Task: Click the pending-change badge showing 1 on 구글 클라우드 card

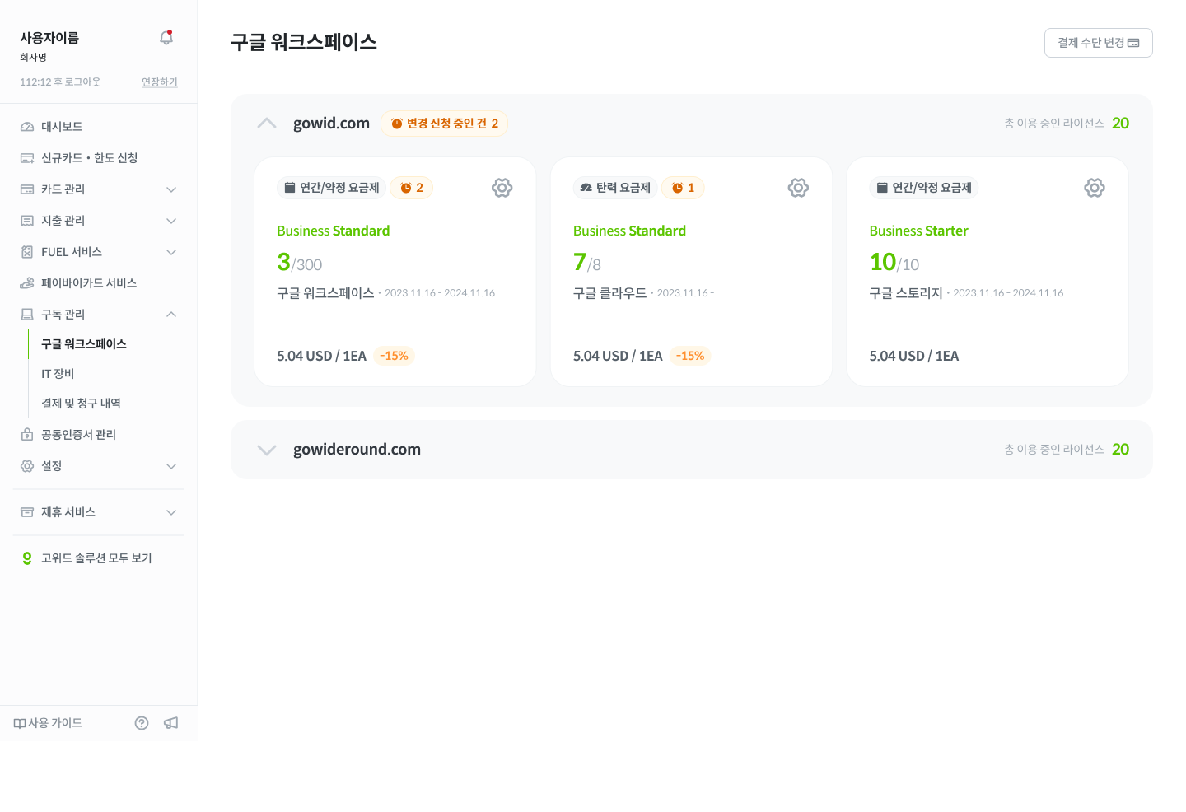Action: tap(684, 188)
